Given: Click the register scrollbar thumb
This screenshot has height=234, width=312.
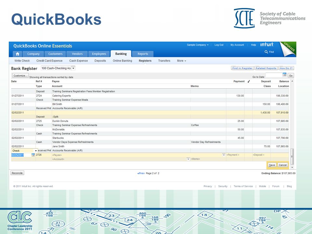Looking at the screenshot, I should pyautogui.click(x=292, y=156).
